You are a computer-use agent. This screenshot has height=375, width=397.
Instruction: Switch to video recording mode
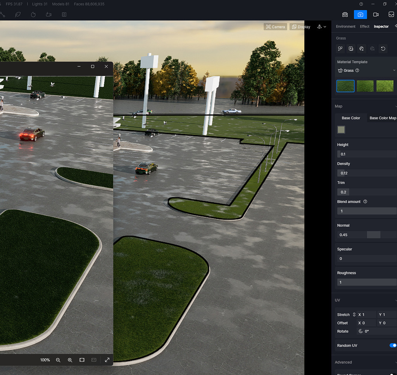click(x=376, y=14)
